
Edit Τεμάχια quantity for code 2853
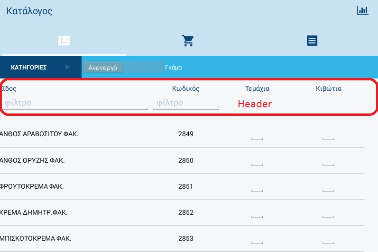[257, 239]
